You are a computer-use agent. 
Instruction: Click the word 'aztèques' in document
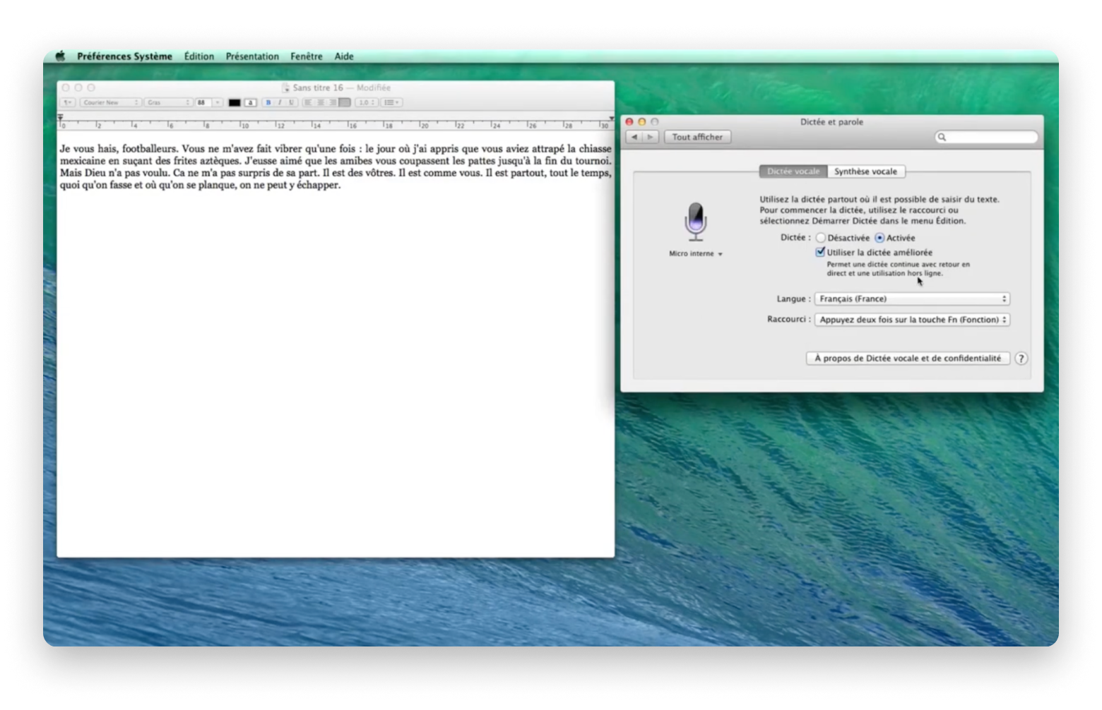point(220,160)
